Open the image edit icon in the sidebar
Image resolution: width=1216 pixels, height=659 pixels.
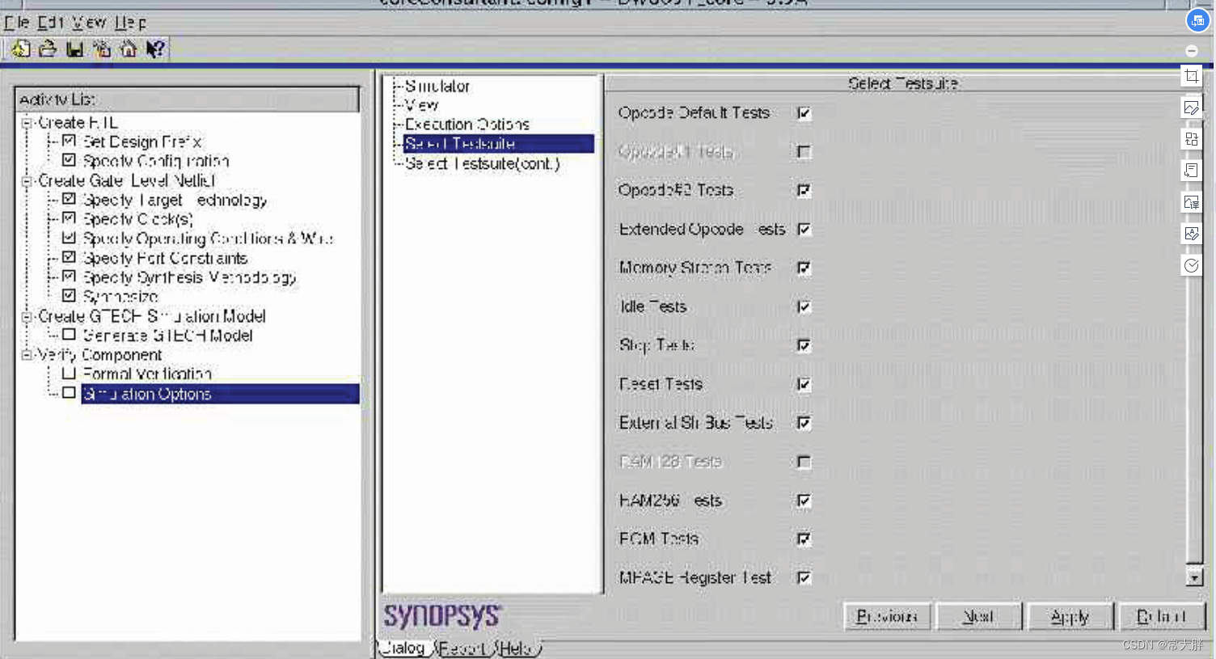pyautogui.click(x=1192, y=107)
